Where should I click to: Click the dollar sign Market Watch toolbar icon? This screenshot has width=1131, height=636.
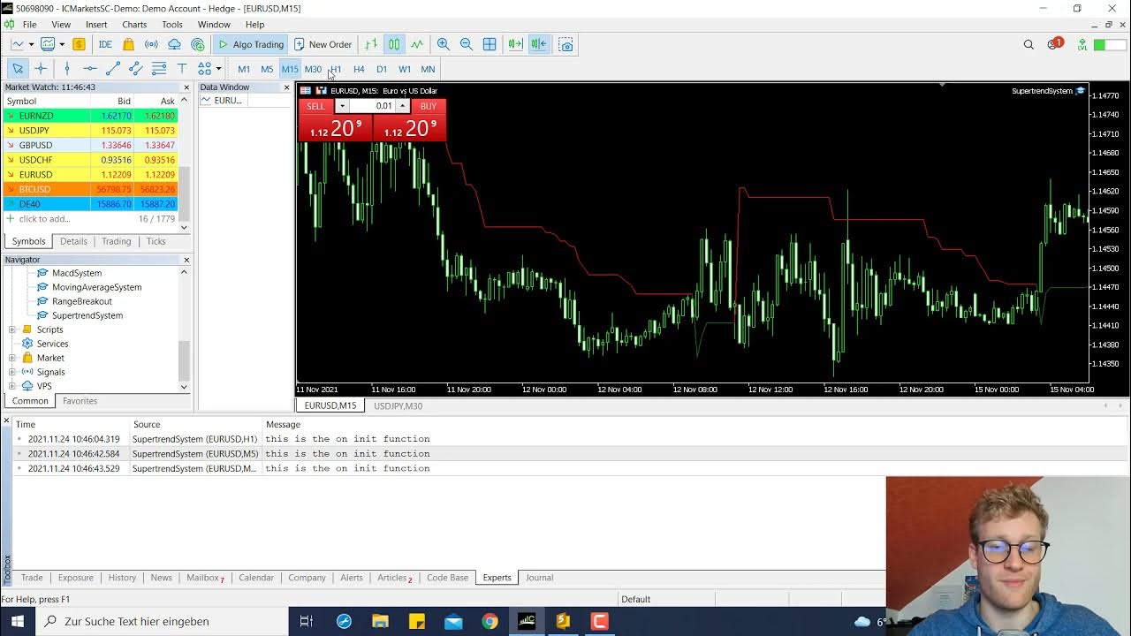click(79, 44)
